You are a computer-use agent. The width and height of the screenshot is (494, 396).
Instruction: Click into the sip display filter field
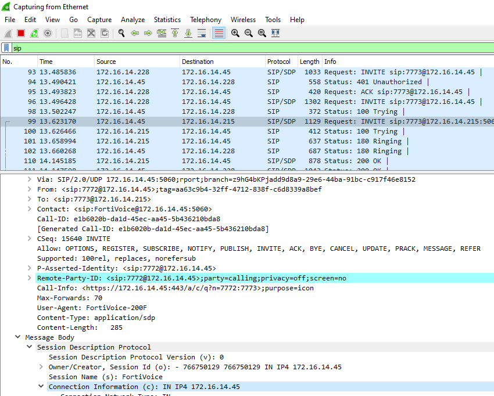coord(232,48)
